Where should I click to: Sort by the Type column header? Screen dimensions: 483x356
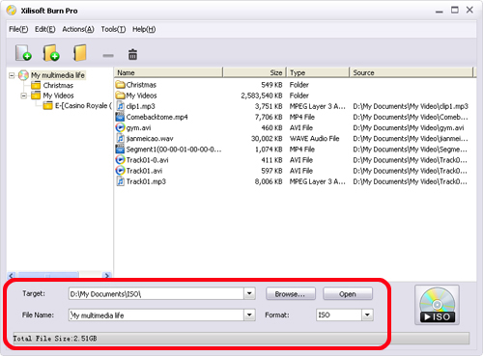pos(318,72)
